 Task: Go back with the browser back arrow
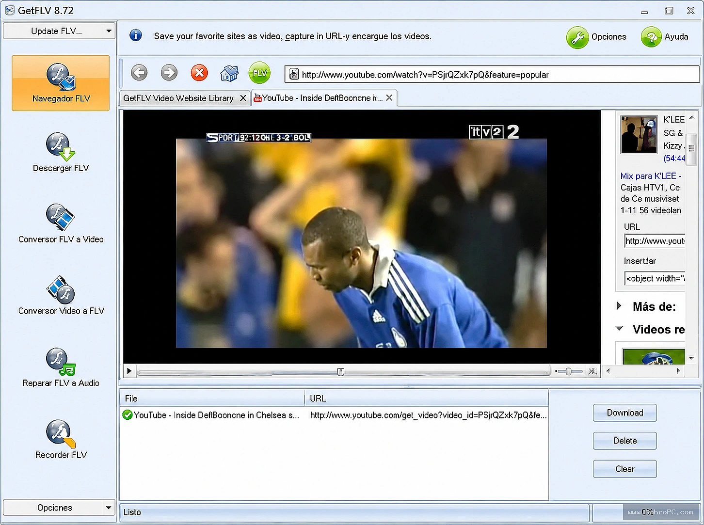point(139,73)
